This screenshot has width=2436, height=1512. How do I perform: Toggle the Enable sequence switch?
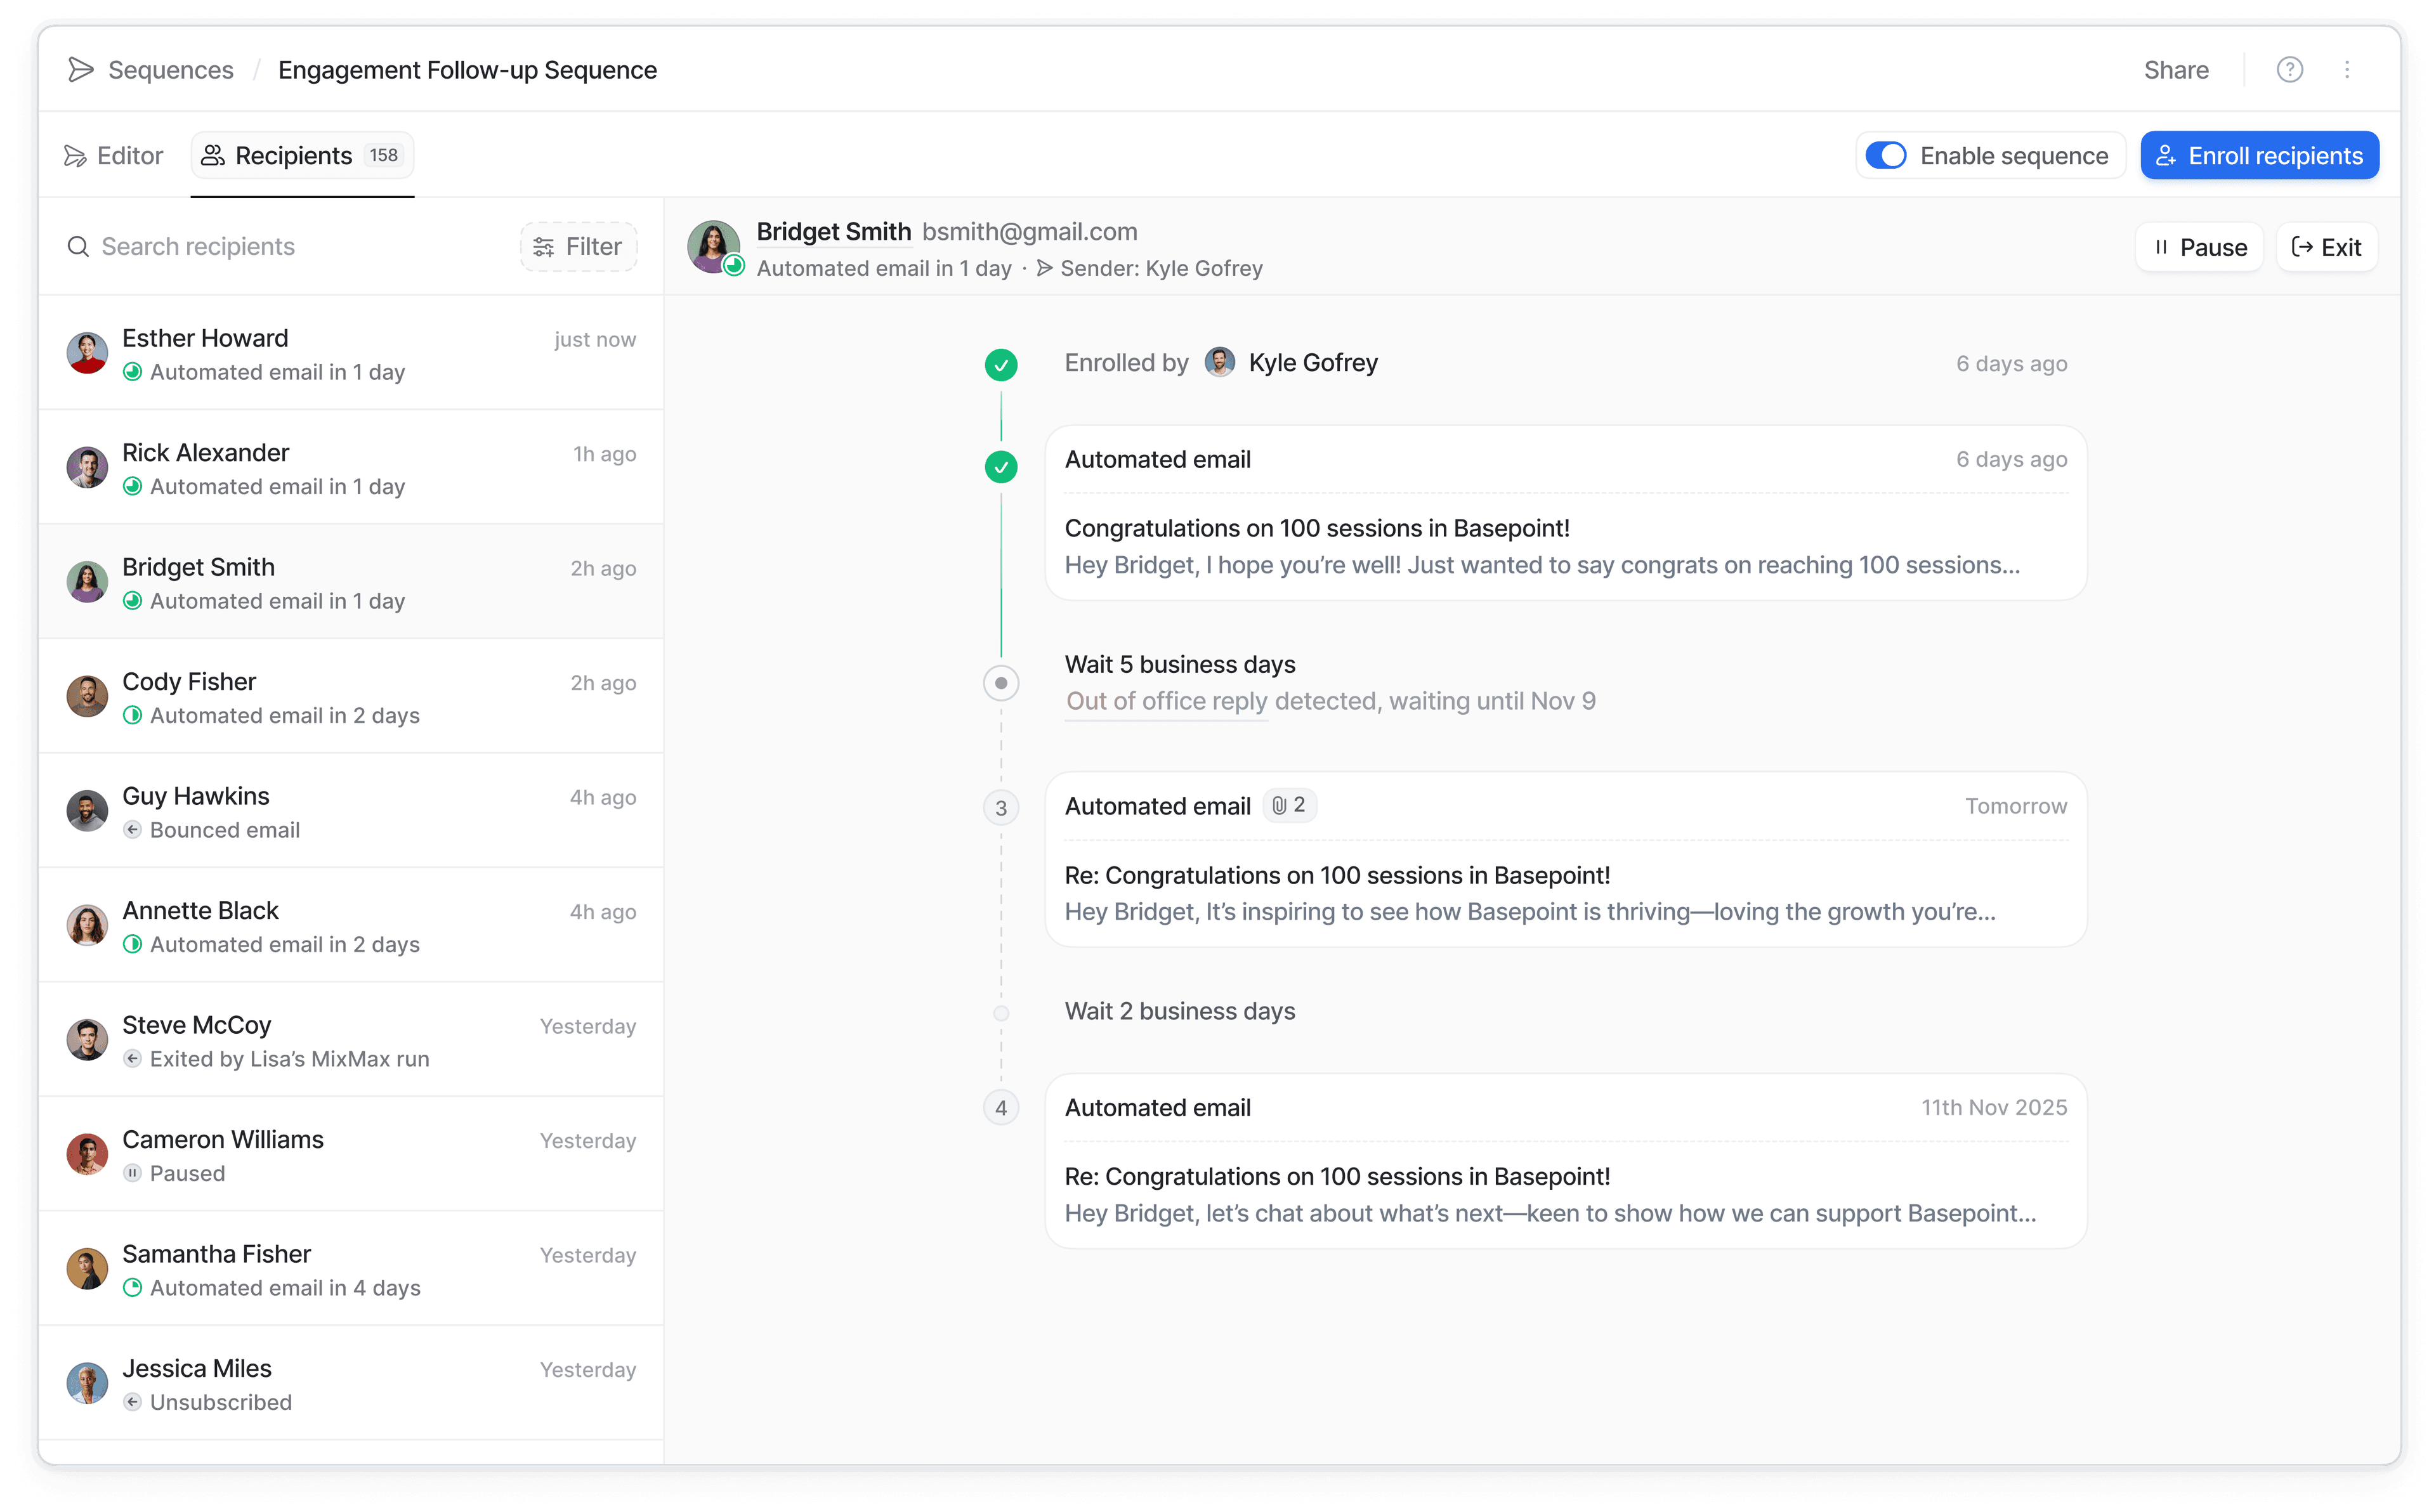1886,156
